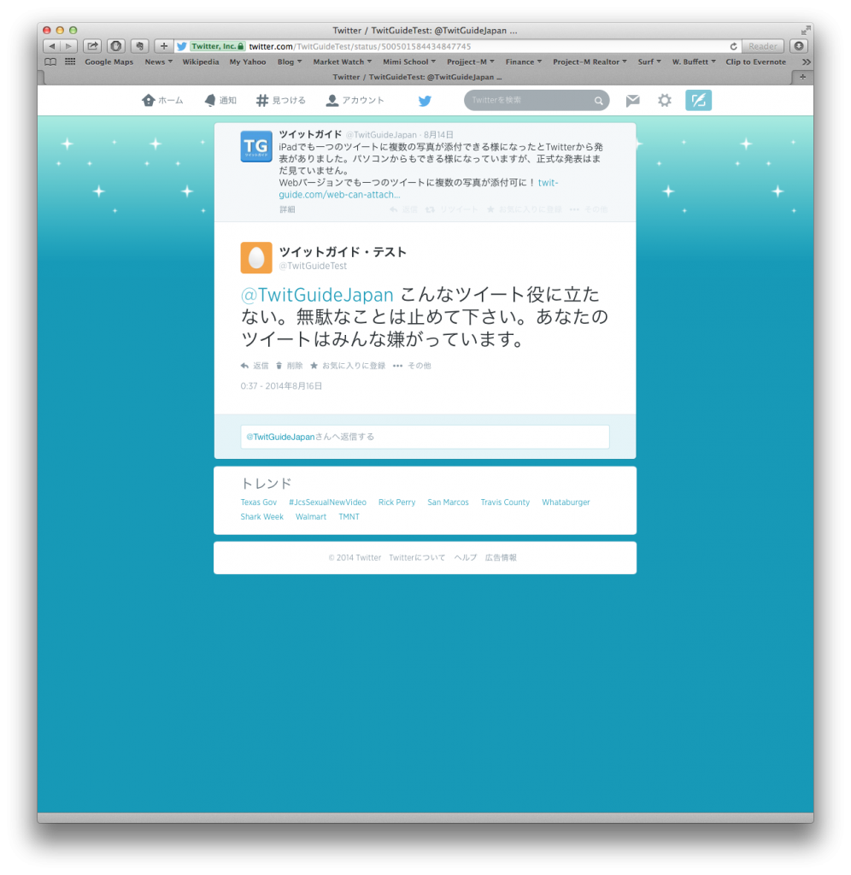The width and height of the screenshot is (851, 875).
Task: Open Twitterについて footer link
Action: coord(417,557)
